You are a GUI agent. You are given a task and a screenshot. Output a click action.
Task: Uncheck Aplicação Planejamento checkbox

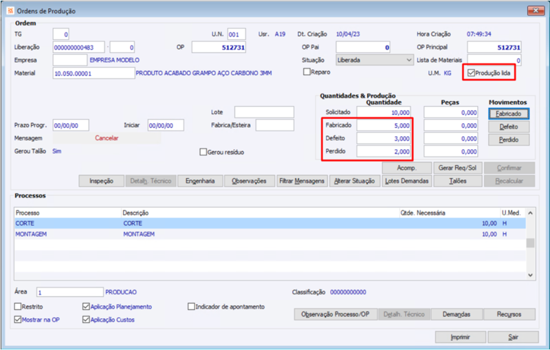coord(86,307)
